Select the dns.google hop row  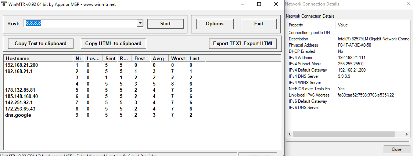[105, 115]
